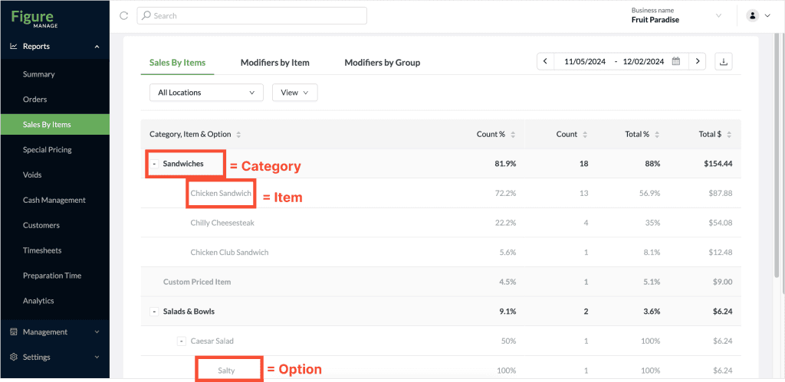785x382 pixels.
Task: Expand the Management sidebar section
Action: tap(55, 332)
